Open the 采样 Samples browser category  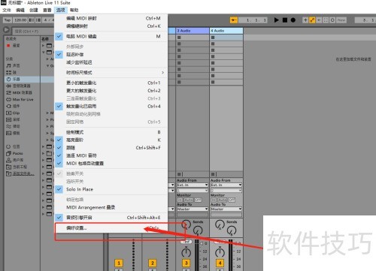[13, 119]
